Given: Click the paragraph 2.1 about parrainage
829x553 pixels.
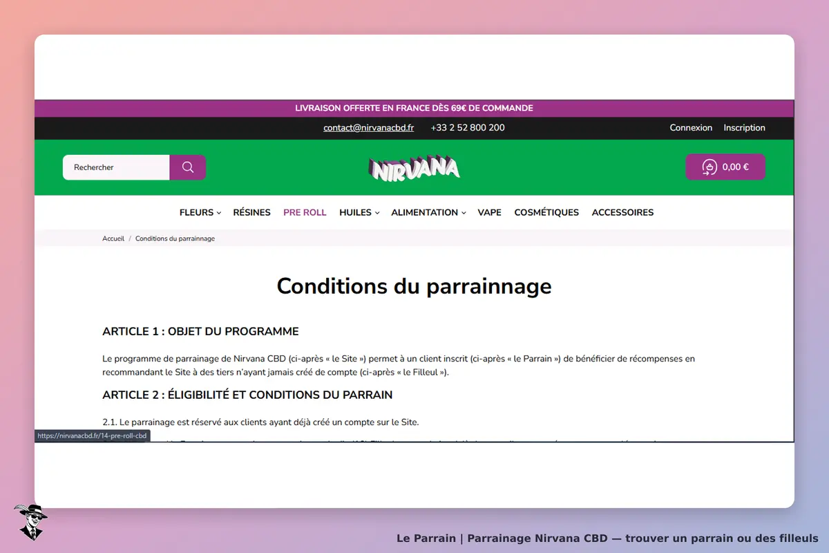Looking at the screenshot, I should pyautogui.click(x=260, y=422).
